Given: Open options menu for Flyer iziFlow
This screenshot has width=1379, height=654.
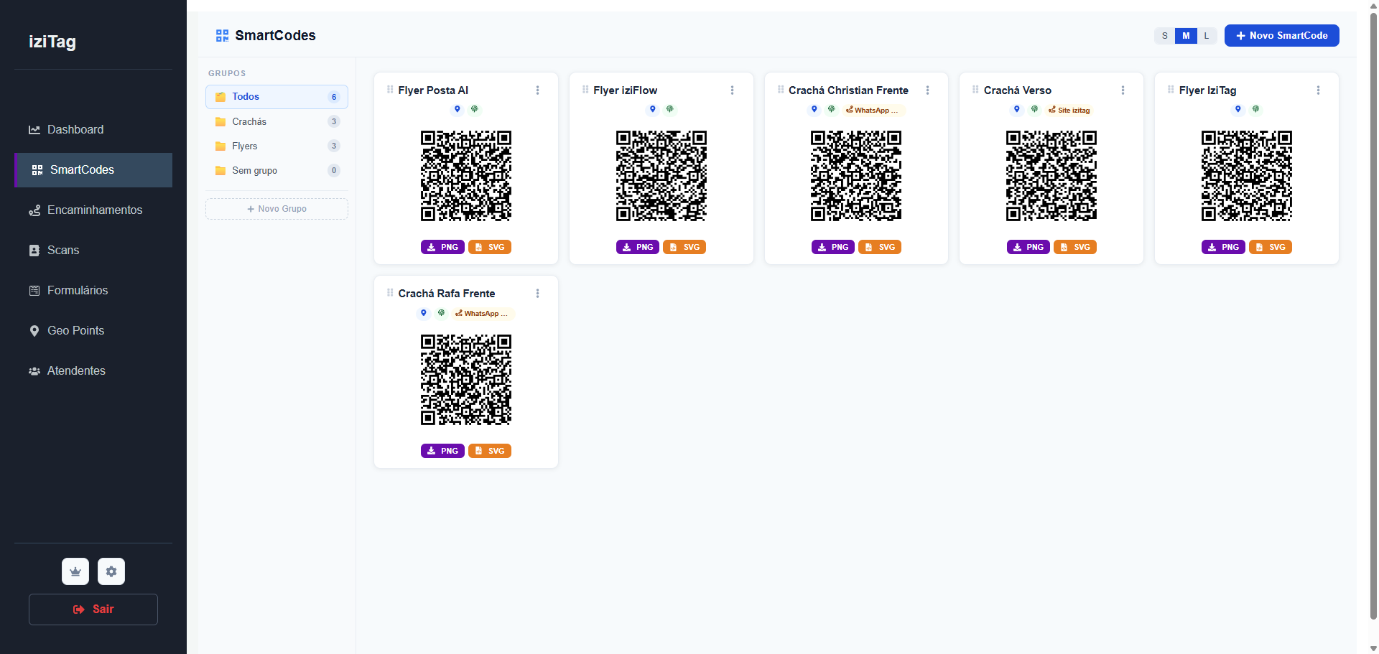Looking at the screenshot, I should [x=733, y=90].
